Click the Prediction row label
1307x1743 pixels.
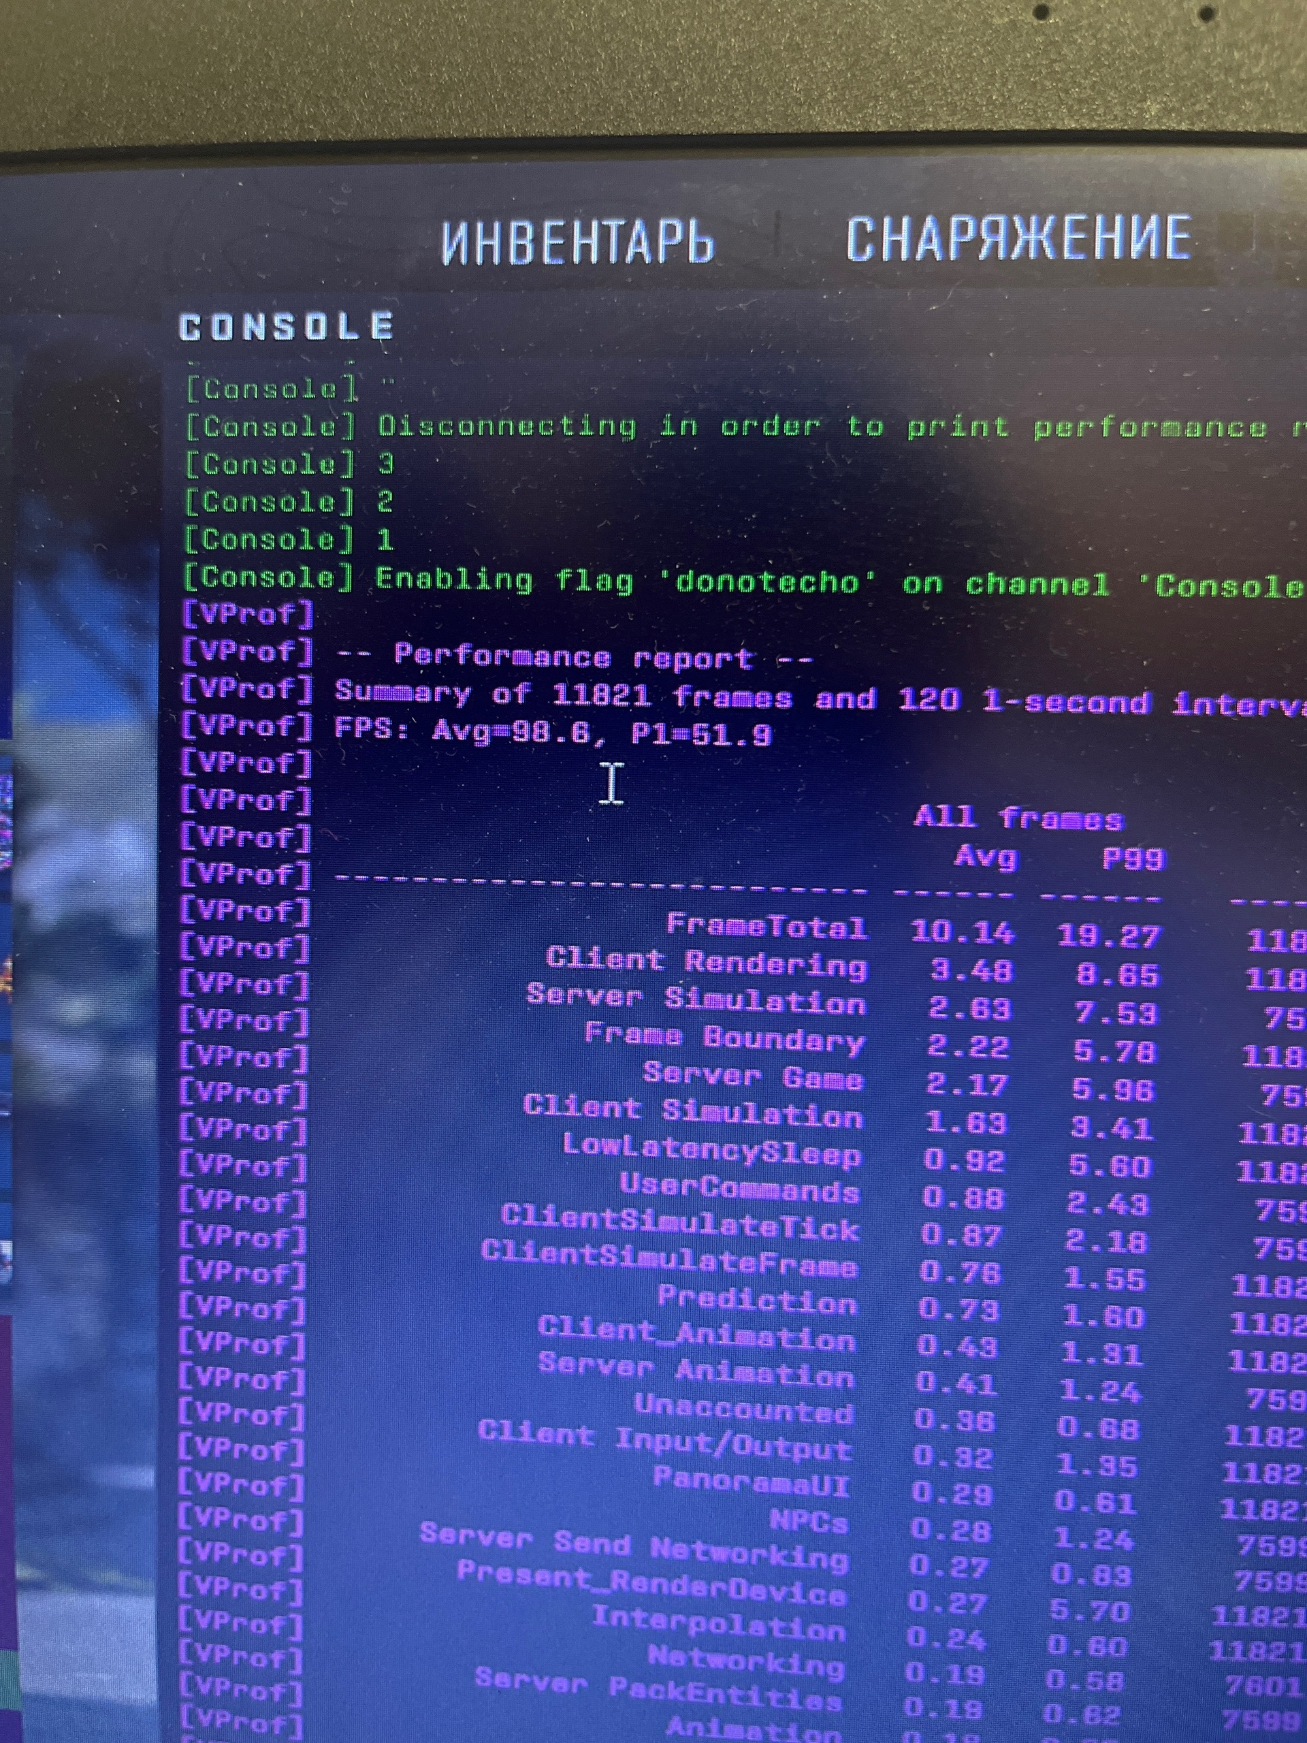tap(757, 1299)
